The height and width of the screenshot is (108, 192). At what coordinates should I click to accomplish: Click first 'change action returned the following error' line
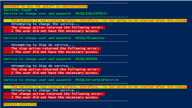tap(54, 27)
